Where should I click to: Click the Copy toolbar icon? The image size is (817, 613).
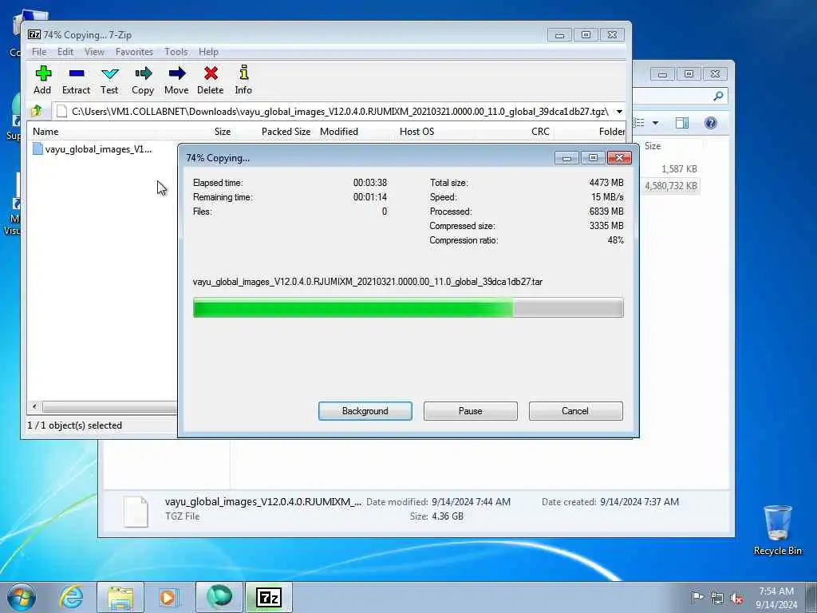click(143, 80)
